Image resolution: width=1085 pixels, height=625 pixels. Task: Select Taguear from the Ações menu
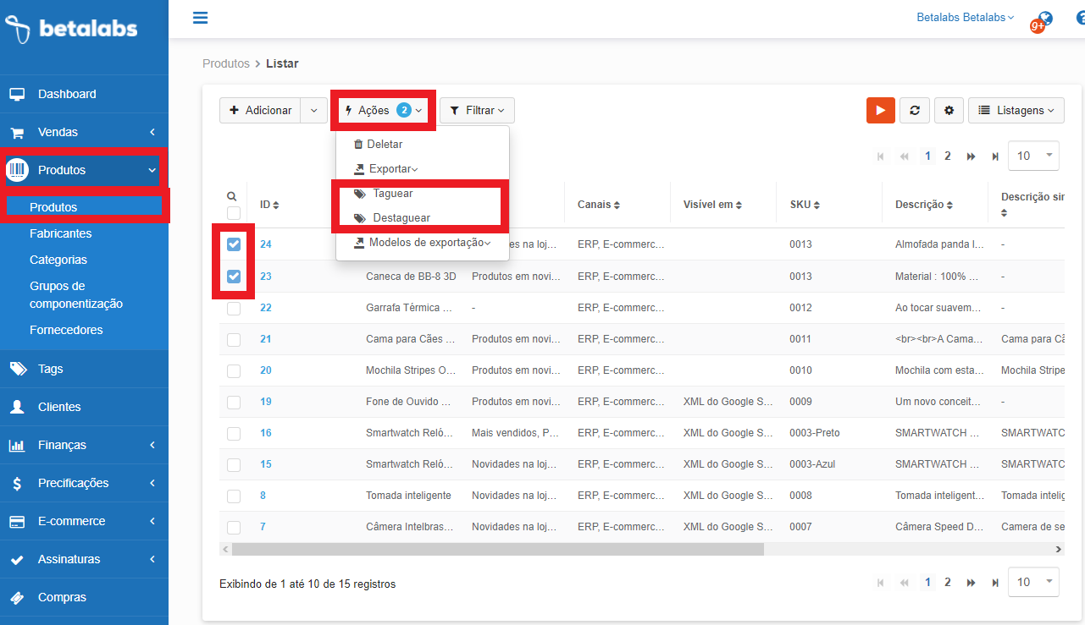point(392,194)
